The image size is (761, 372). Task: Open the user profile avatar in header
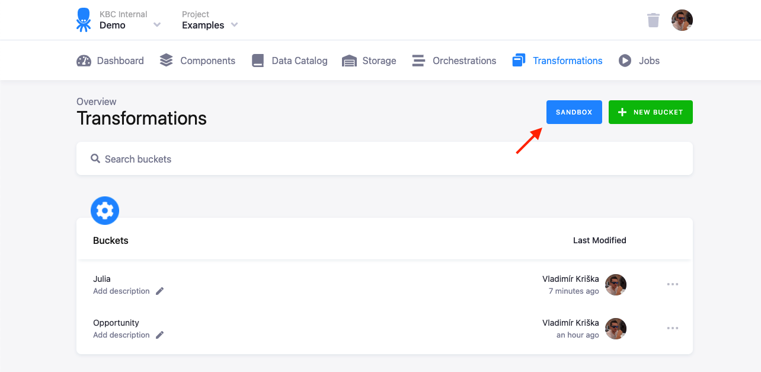tap(682, 20)
